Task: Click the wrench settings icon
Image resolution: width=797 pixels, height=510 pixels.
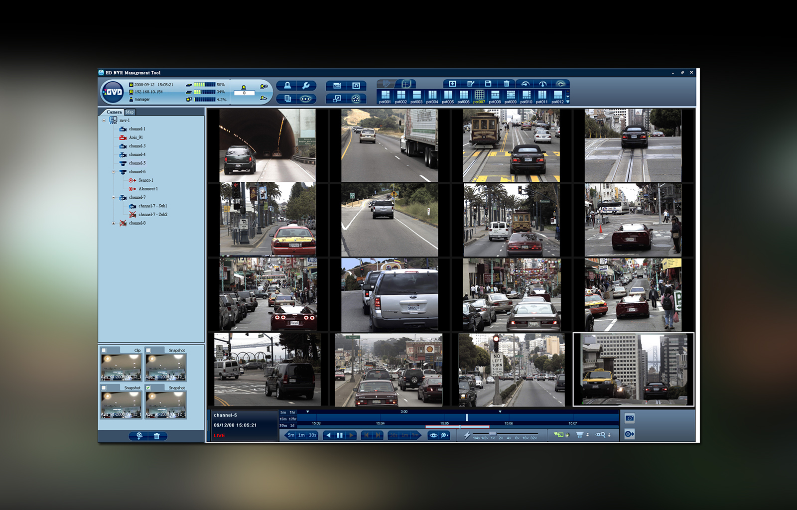Action: coord(306,86)
